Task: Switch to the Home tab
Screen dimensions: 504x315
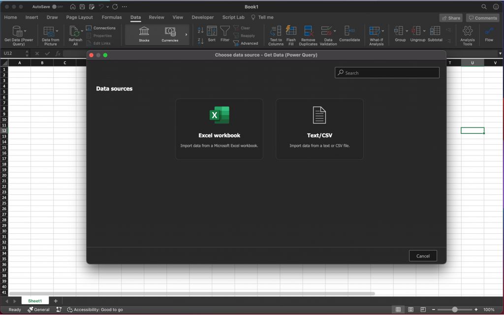Action: click(11, 17)
